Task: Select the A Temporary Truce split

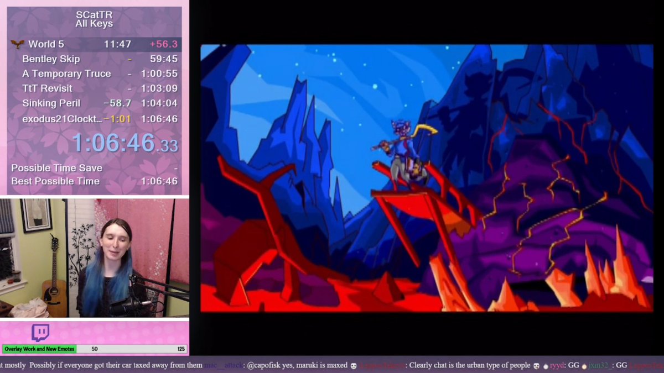Action: tap(95, 73)
